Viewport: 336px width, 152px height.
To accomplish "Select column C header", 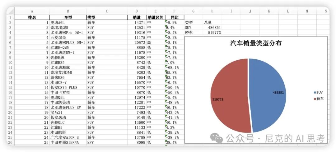I will [x=107, y=11].
